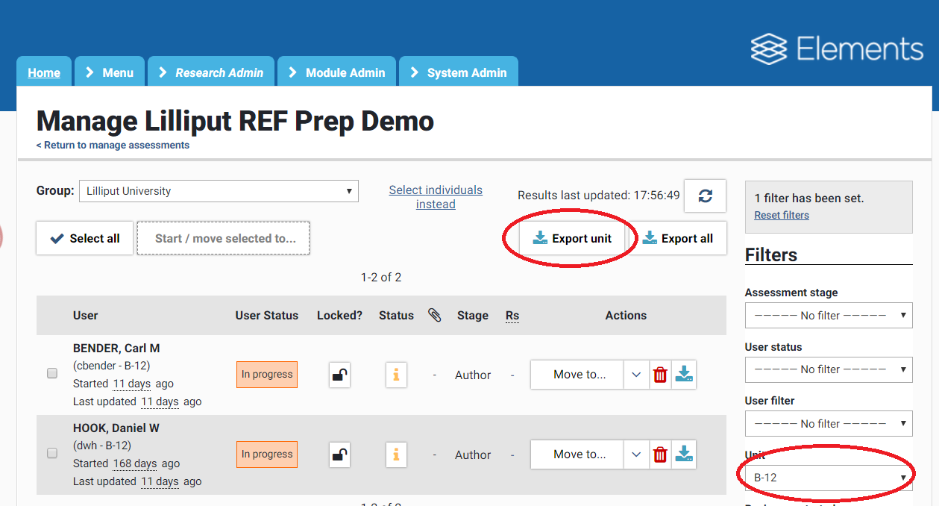This screenshot has width=939, height=506.
Task: Toggle lock for Carl Bender's record
Action: 339,375
